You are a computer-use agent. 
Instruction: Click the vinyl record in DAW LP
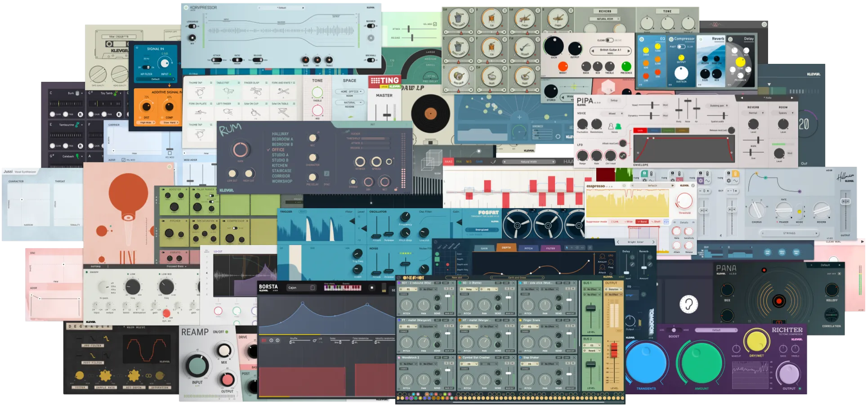tap(430, 113)
